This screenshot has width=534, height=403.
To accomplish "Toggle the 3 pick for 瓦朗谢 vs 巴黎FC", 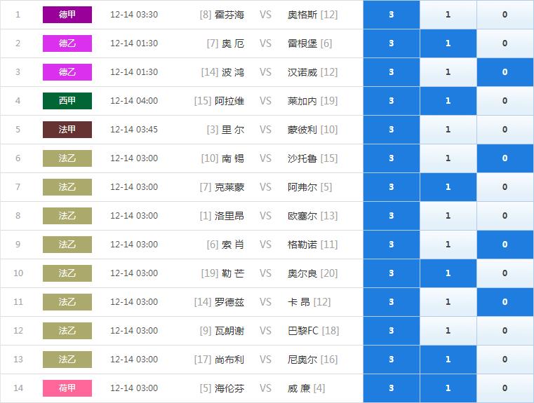I will tap(392, 331).
